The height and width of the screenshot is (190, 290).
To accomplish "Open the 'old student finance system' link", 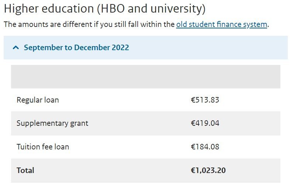I will point(221,25).
